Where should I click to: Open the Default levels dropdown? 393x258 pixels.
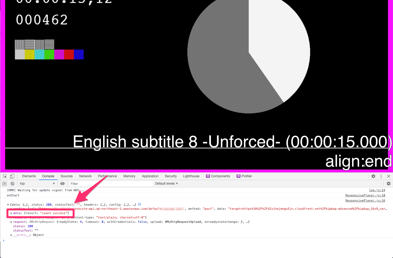click(166, 184)
